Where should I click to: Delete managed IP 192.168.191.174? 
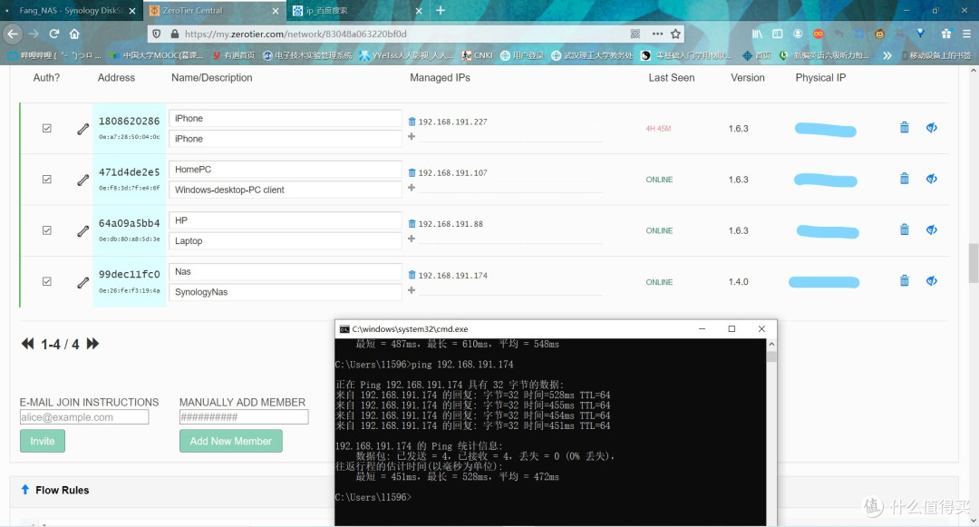[x=412, y=276]
